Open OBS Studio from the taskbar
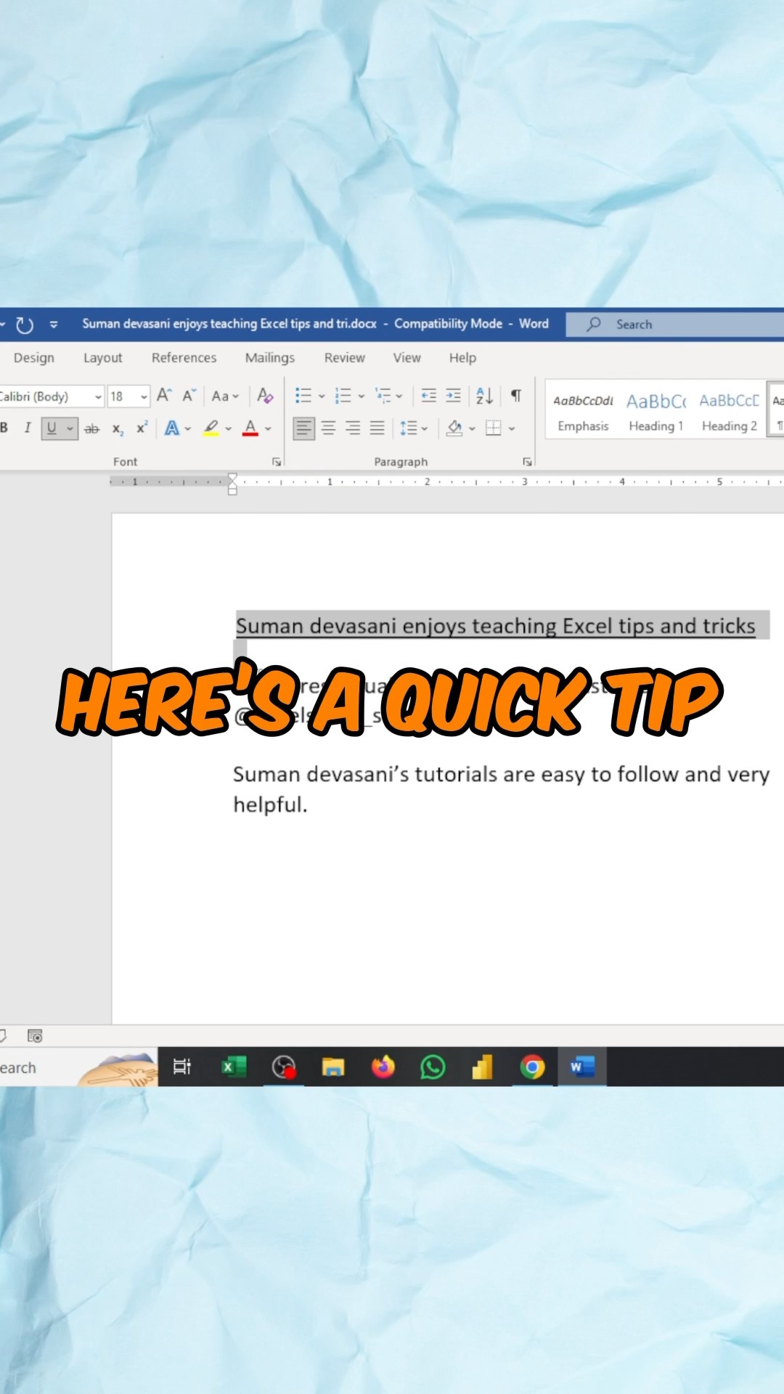784x1394 pixels. 284,1067
